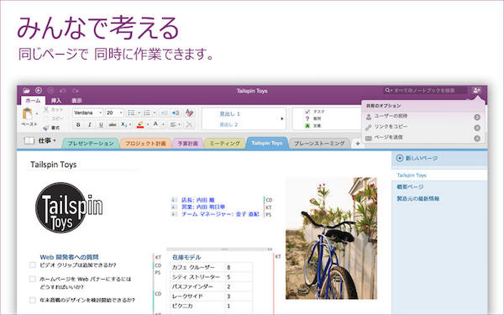Decrease the paragraph indent
Screen dimensions: 504x315
[x=164, y=113]
